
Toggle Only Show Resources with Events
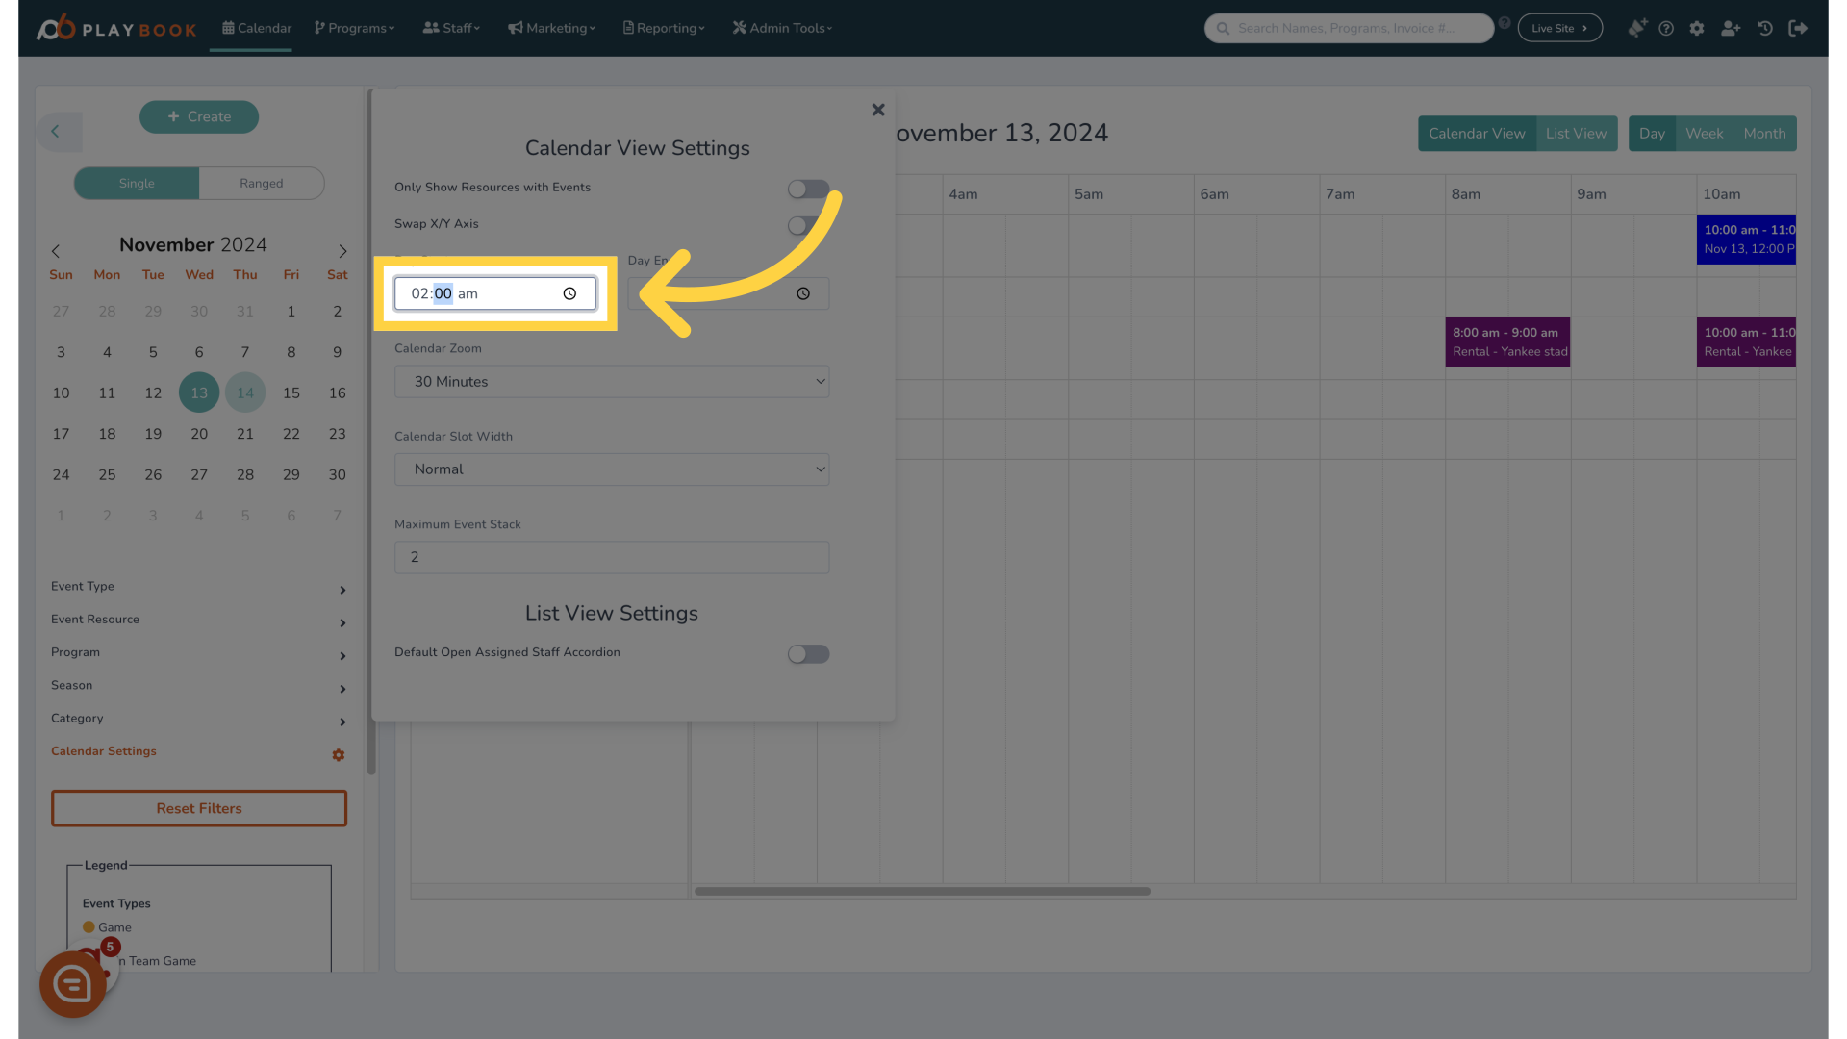pyautogui.click(x=808, y=189)
